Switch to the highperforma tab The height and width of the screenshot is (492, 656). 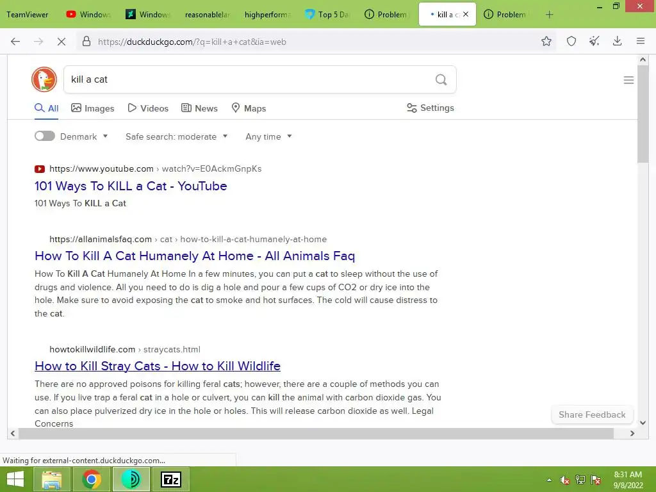[x=267, y=15]
